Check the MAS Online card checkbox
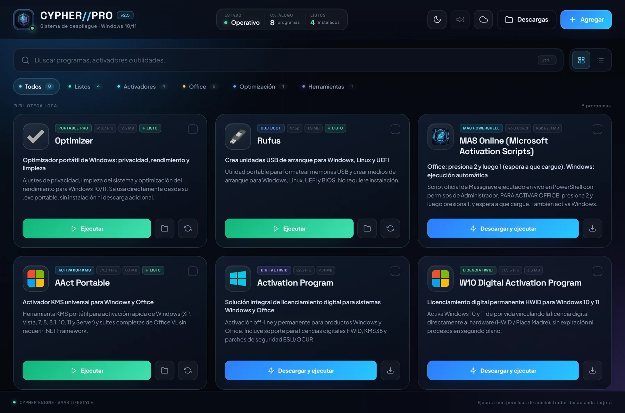The image size is (625, 413). coord(597,129)
